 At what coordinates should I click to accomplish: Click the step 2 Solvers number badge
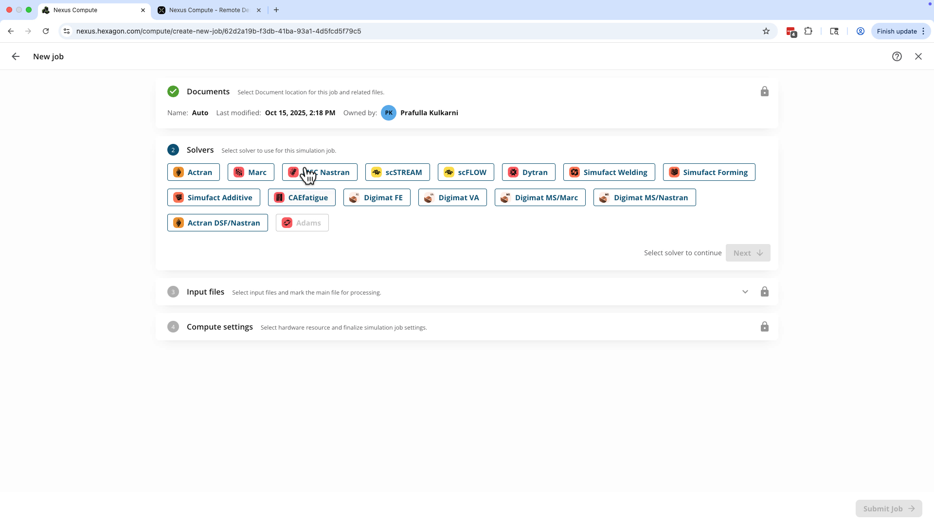click(x=173, y=150)
